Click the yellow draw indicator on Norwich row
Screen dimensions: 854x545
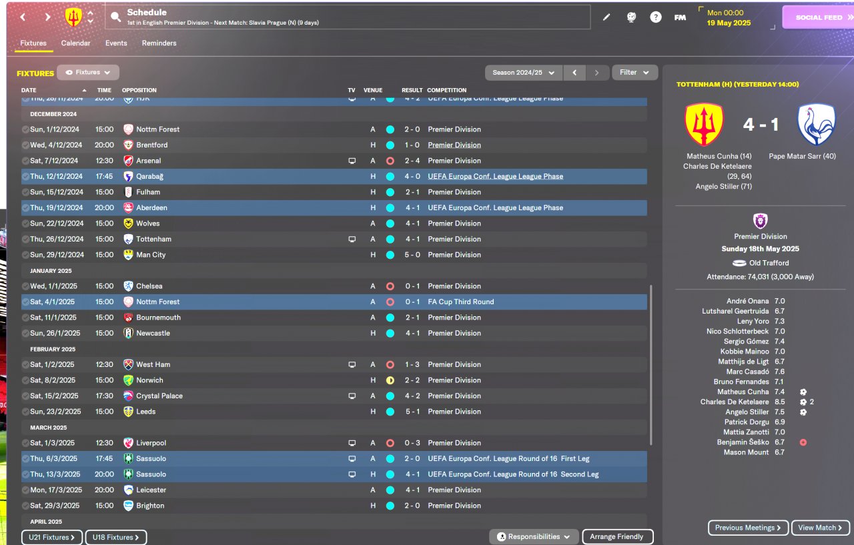coord(390,380)
